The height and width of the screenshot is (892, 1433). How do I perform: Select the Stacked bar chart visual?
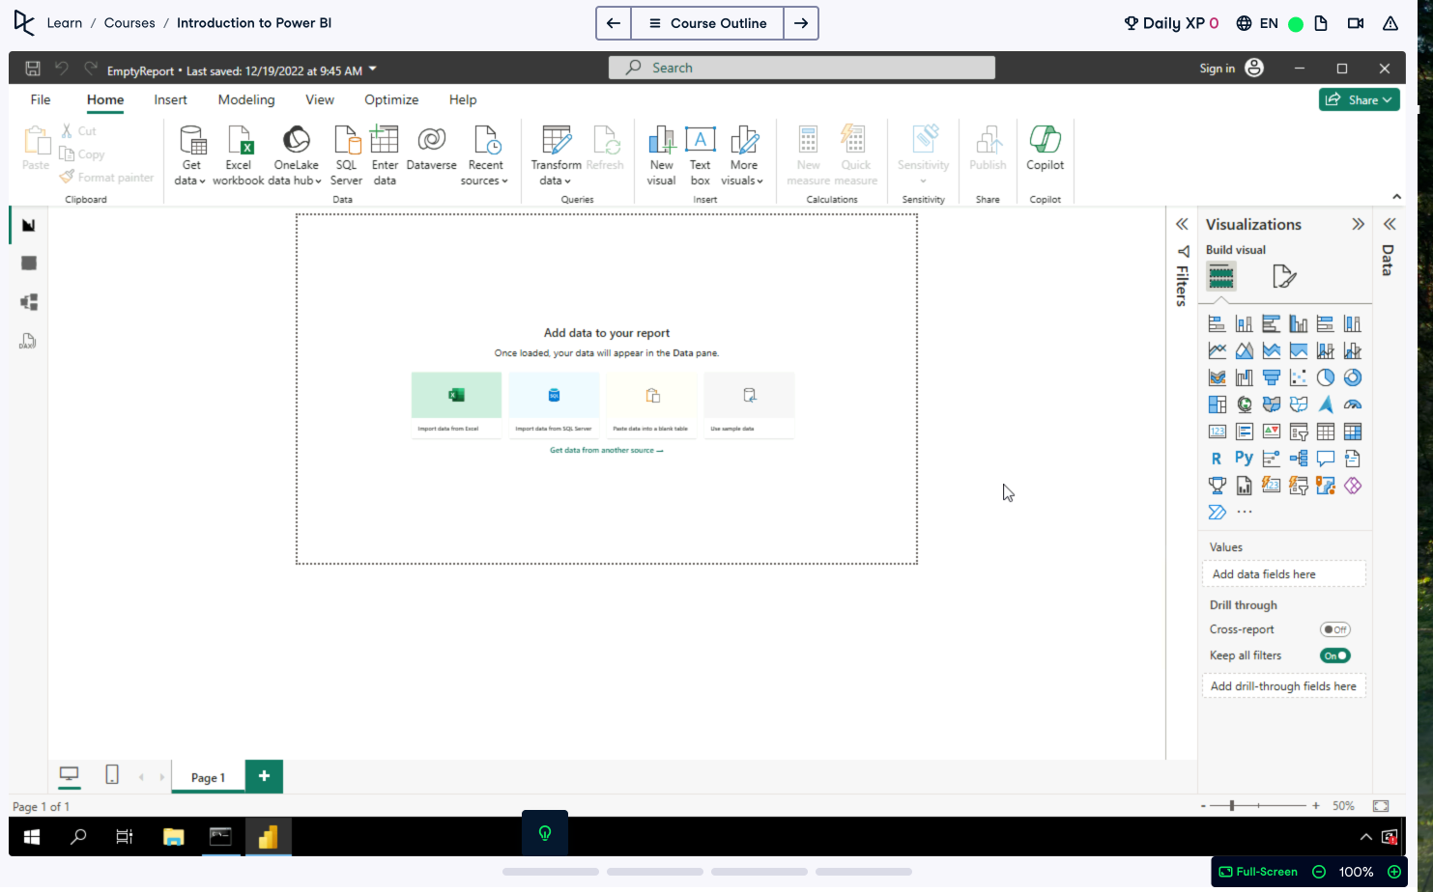tap(1218, 323)
